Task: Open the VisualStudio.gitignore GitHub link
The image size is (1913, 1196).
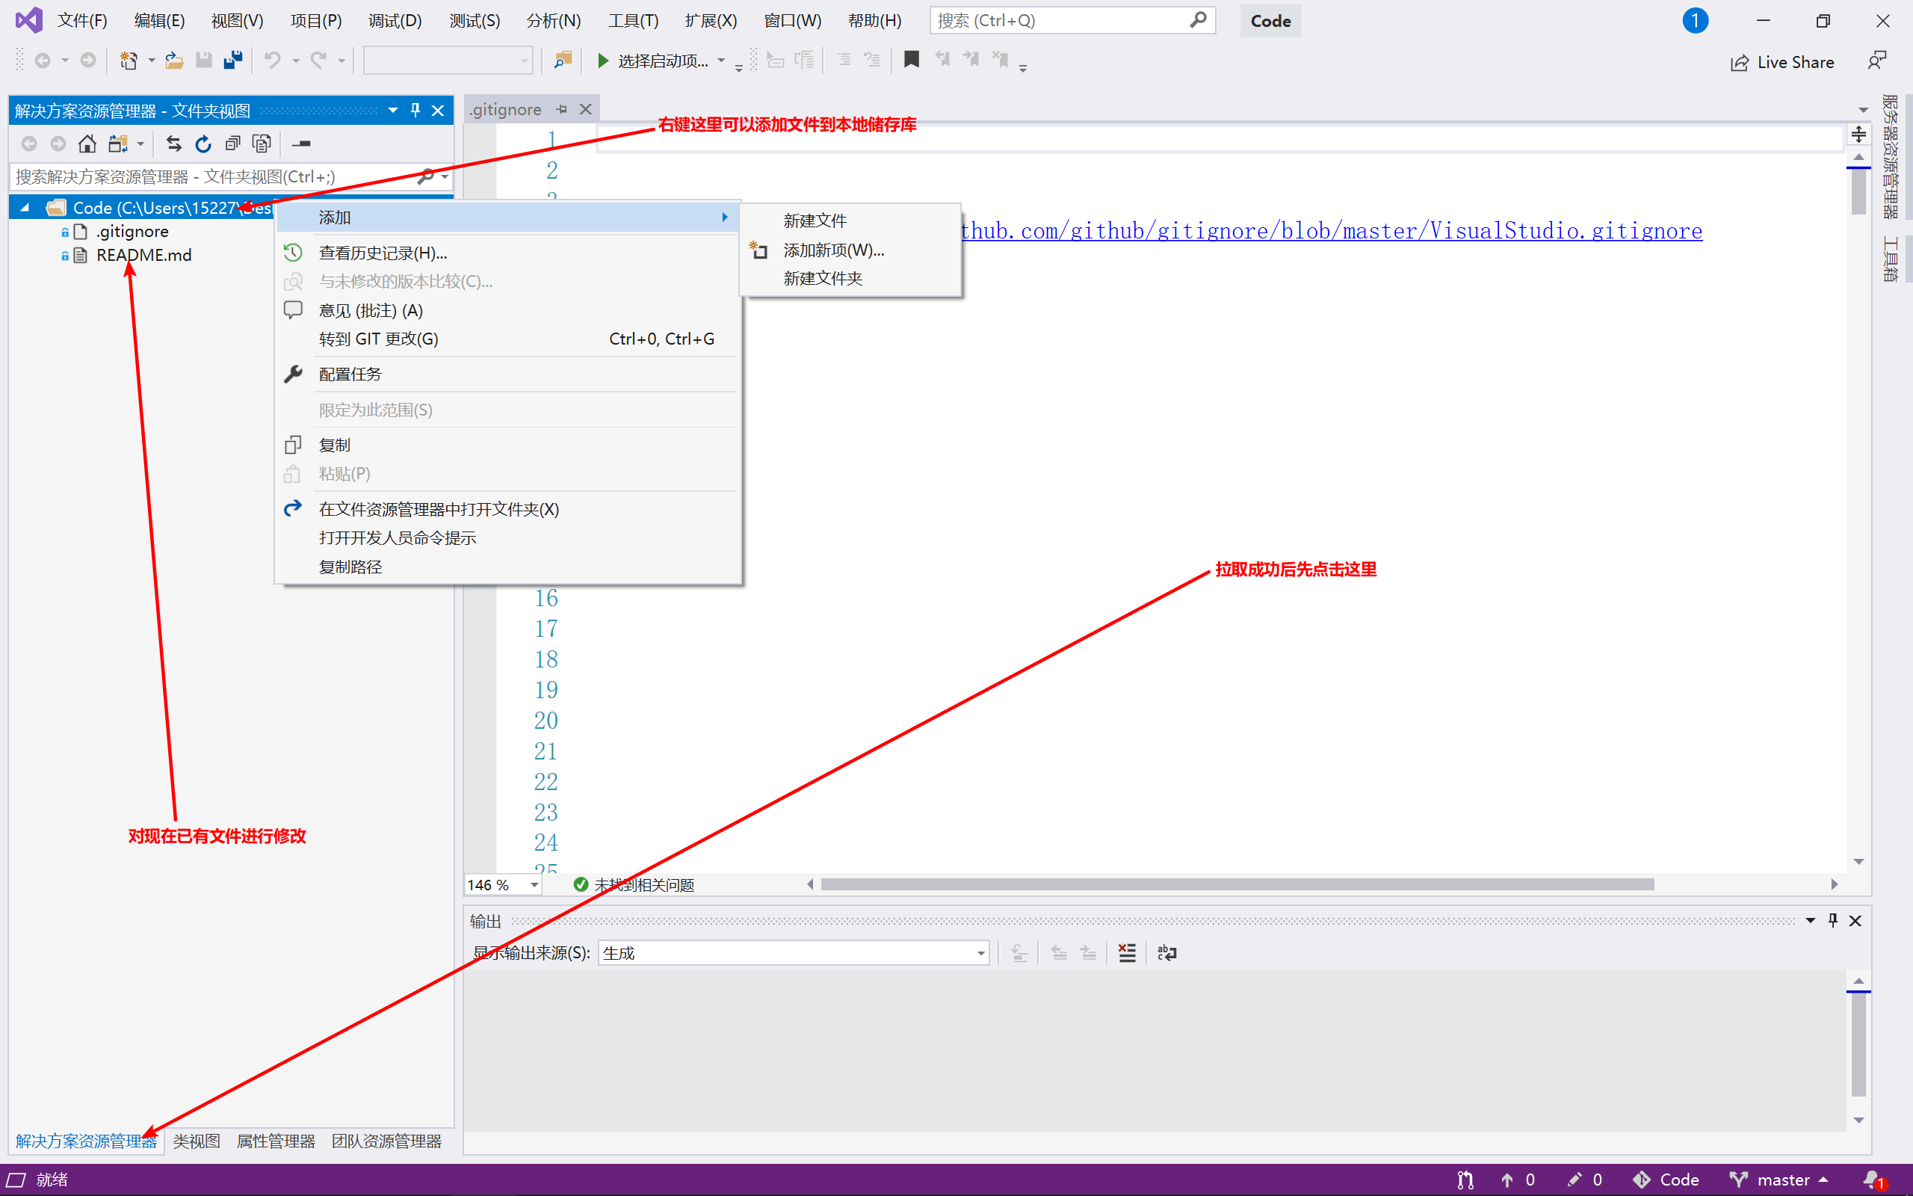Action: [1331, 231]
